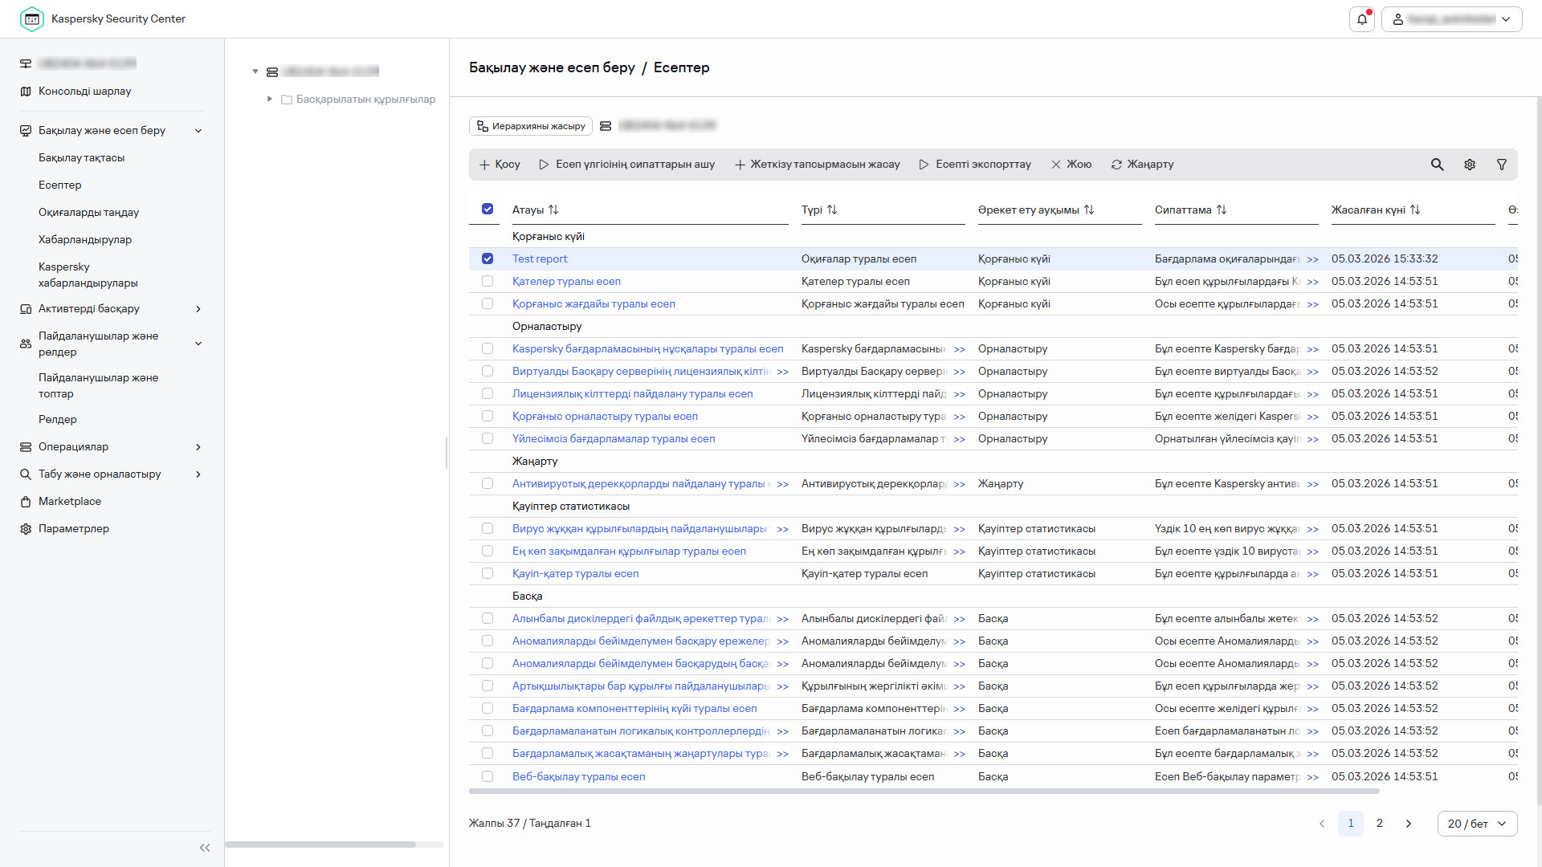Sort by Атауы column arrows icon
The image size is (1542, 867).
click(x=553, y=210)
